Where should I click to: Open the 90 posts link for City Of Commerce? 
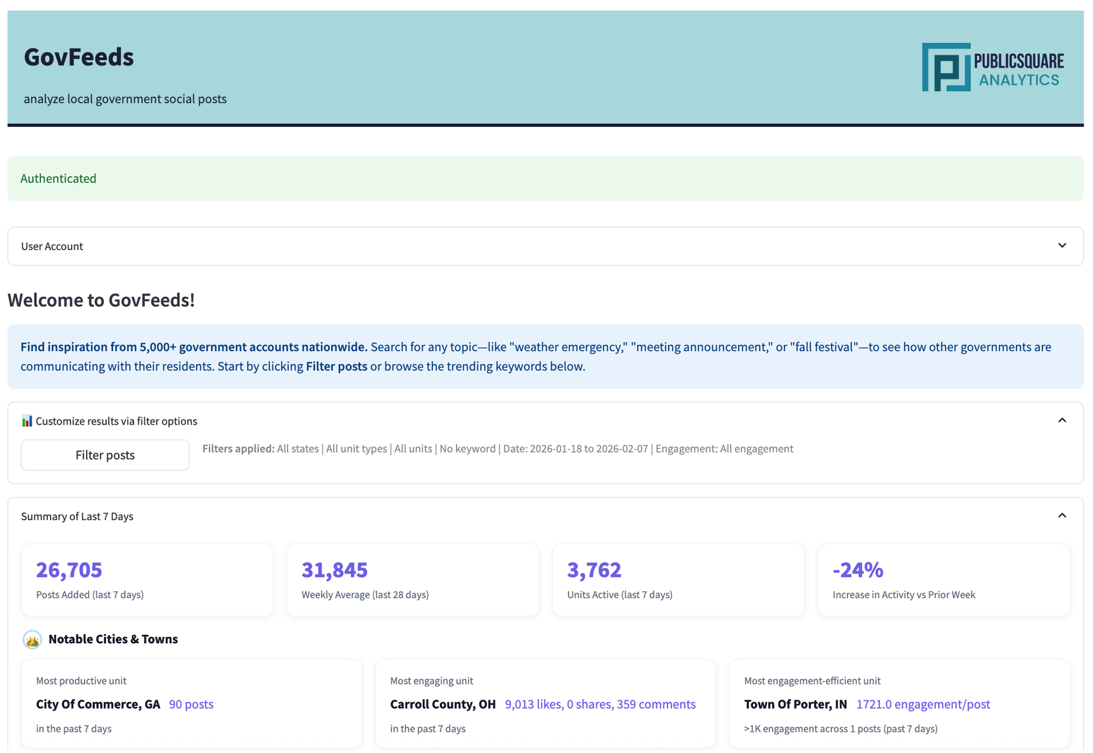point(191,704)
